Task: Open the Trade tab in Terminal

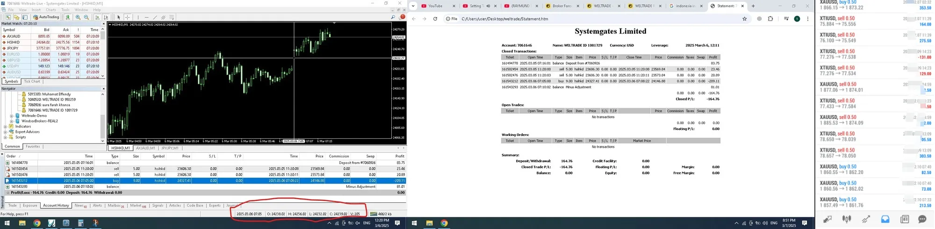Action: tap(12, 205)
